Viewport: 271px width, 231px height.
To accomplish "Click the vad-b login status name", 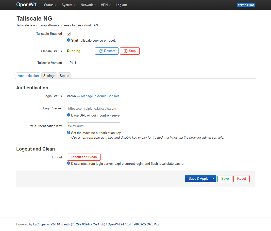I will coord(71,96).
